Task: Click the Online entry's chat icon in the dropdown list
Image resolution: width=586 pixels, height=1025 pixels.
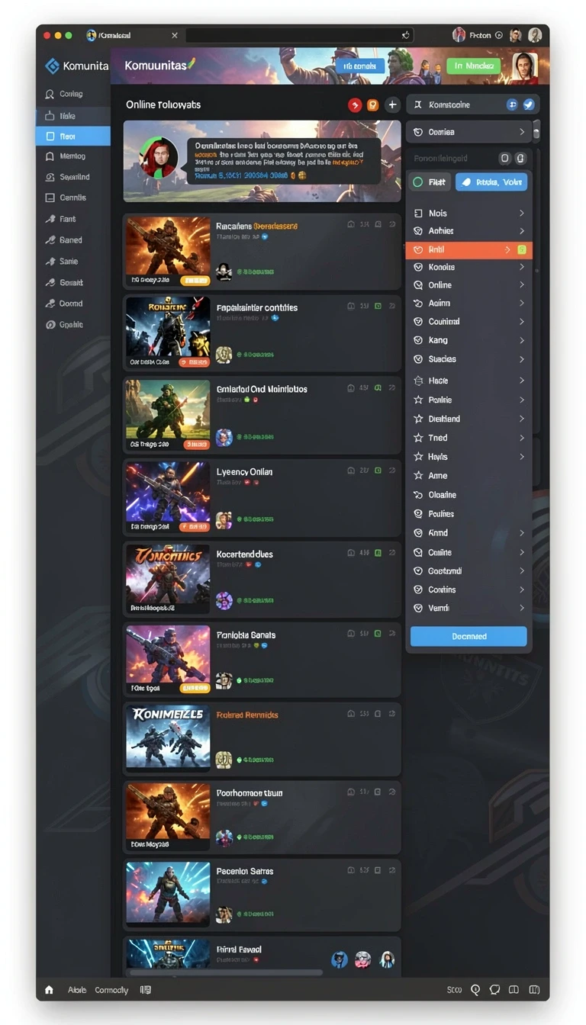Action: click(418, 285)
